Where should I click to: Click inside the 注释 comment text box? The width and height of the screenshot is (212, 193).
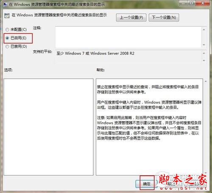pos(128,37)
